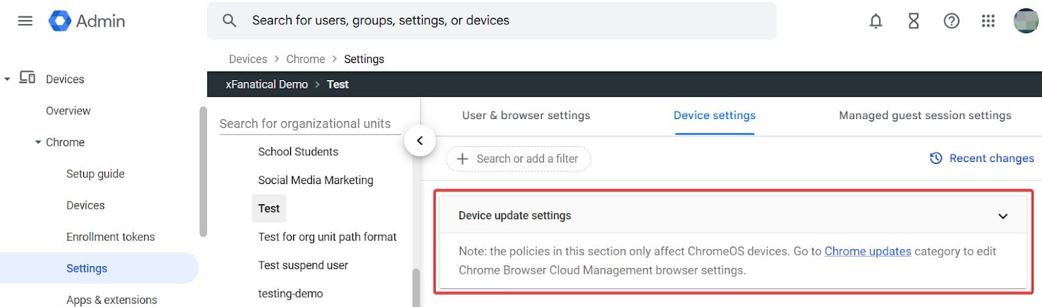
Task: Collapse the Devices sidebar section
Action: pos(7,79)
